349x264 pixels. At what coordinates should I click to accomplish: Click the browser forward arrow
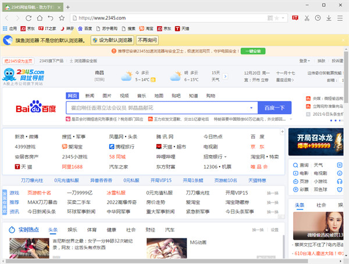17,18
